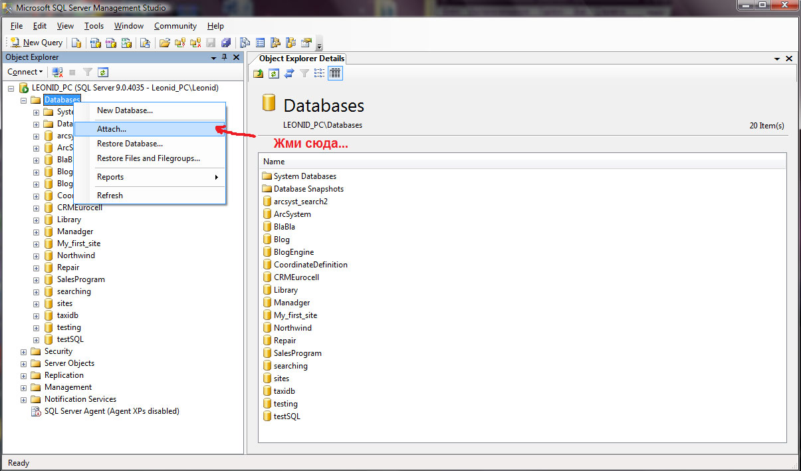
Task: Toggle auto-hide pin on Object Explorer panel
Action: 225,58
